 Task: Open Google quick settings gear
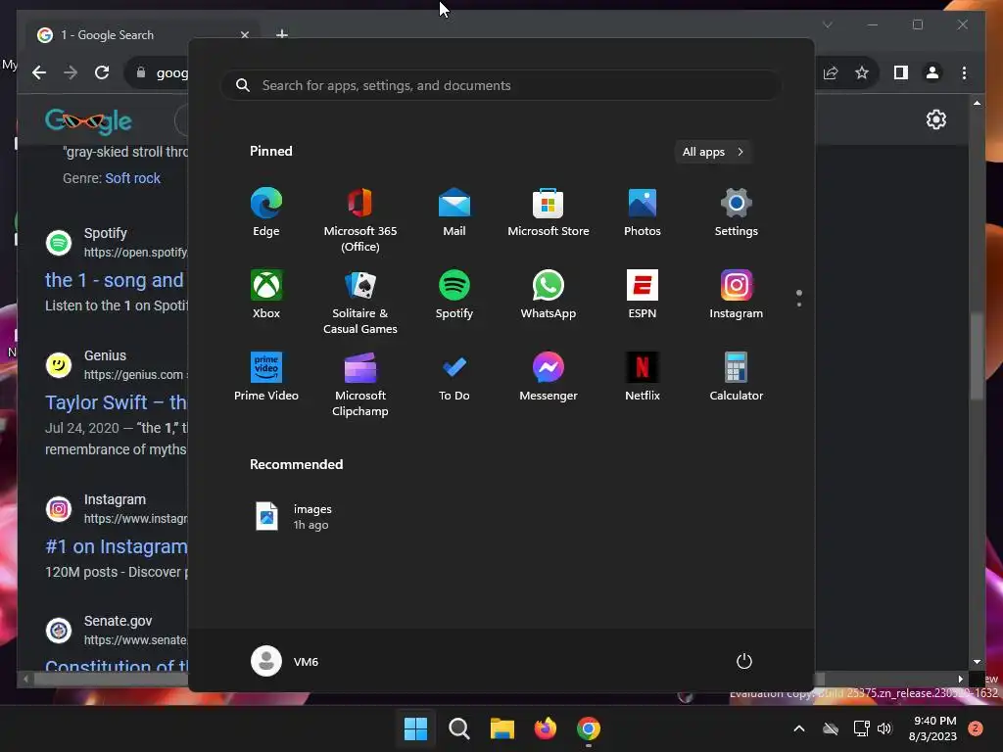click(x=935, y=119)
